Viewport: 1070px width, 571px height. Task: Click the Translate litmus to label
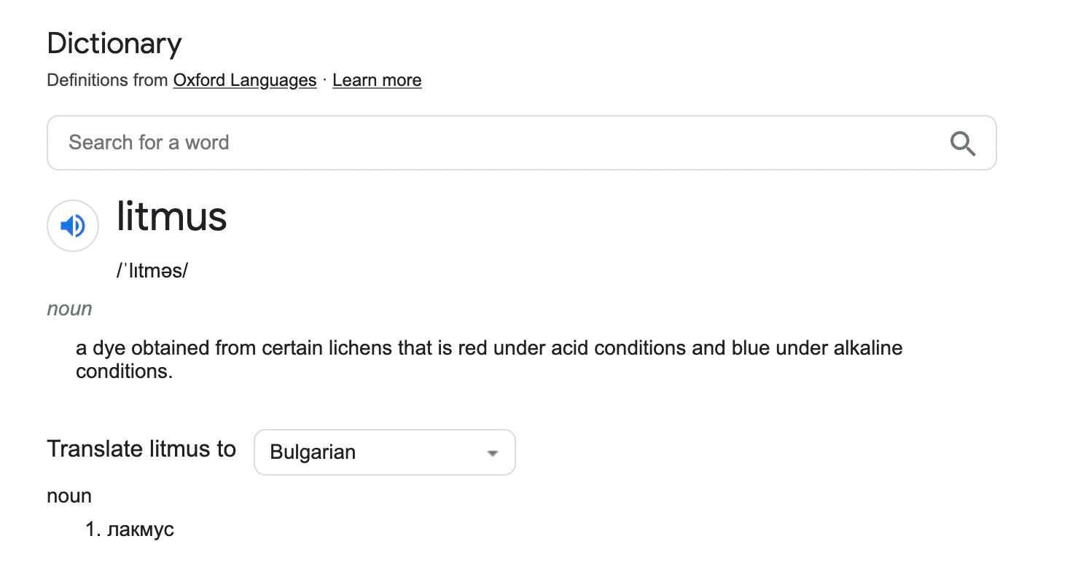tap(141, 449)
